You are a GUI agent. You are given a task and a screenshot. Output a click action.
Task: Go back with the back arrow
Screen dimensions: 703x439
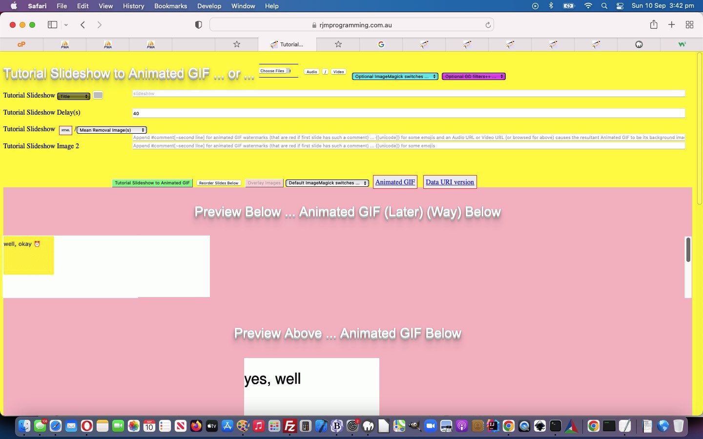[x=83, y=25]
